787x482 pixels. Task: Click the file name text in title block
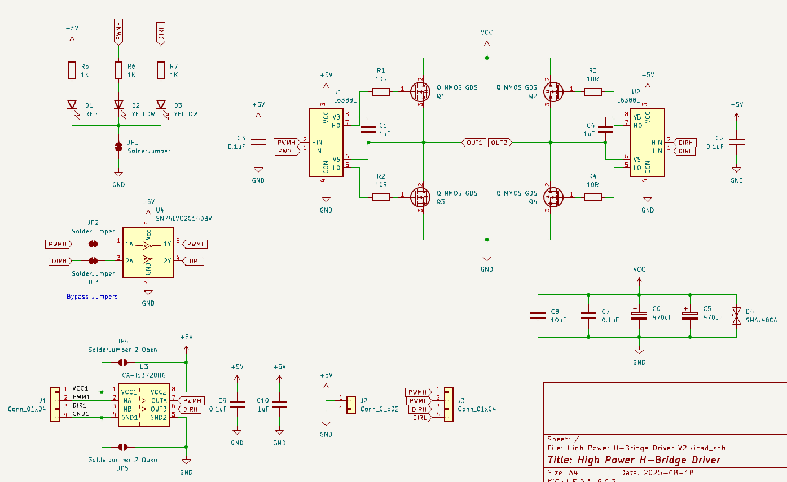click(636, 448)
